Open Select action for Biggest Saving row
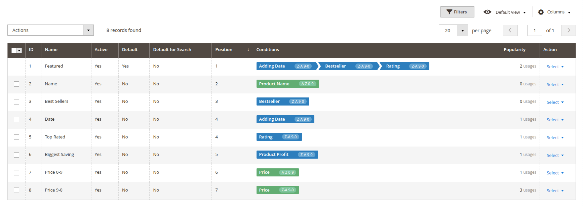The image size is (583, 206). [555, 155]
